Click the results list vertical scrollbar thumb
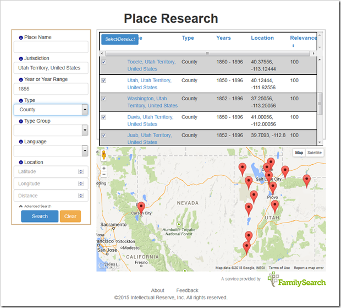This screenshot has height=308, width=341. [320, 104]
